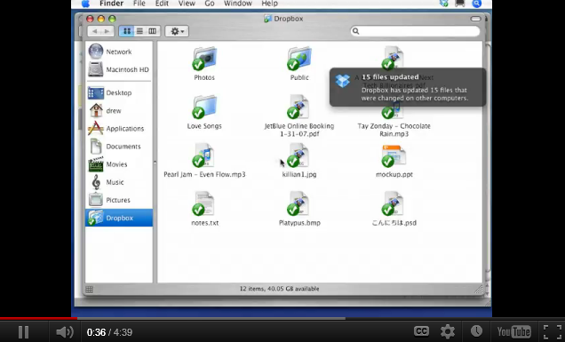Open YouTube video settings gear
565x342 pixels.
(x=448, y=331)
